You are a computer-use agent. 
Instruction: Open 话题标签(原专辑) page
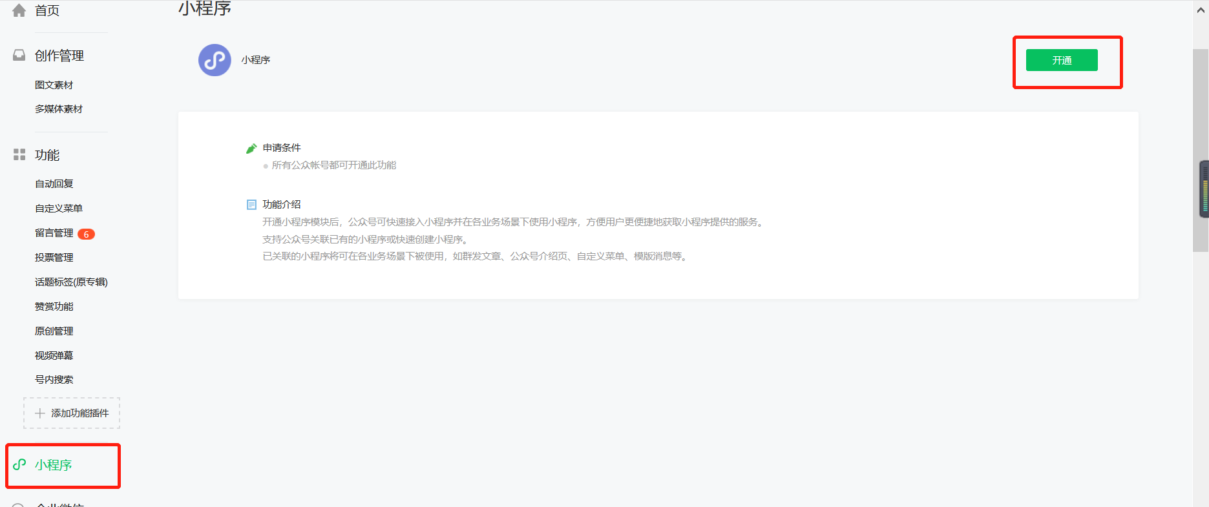[71, 282]
